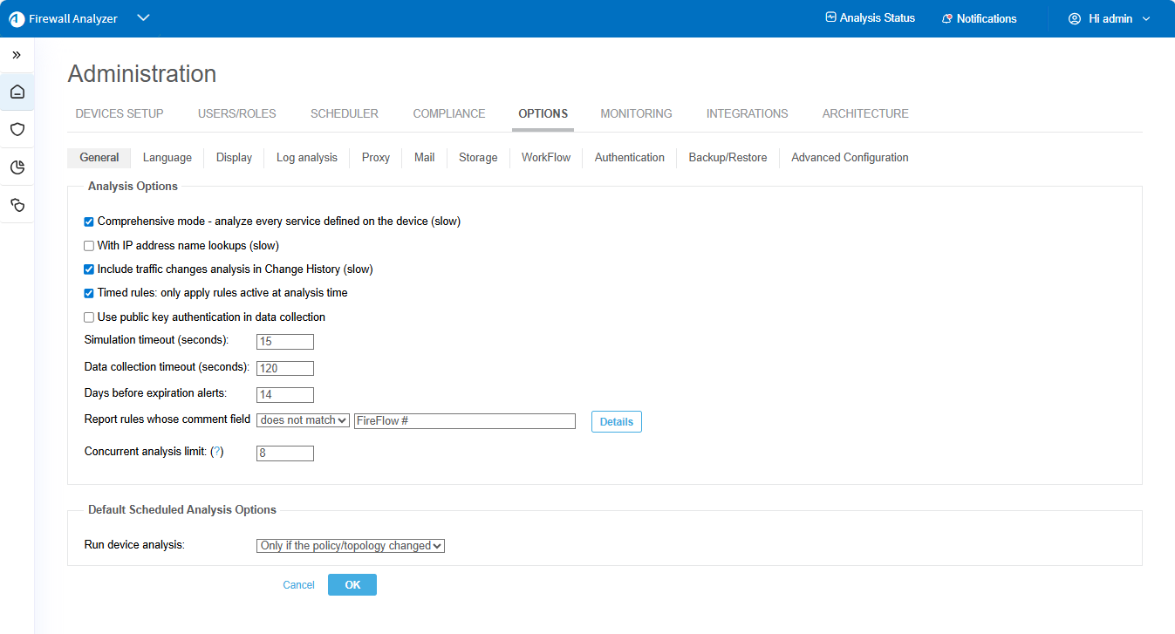Open Notifications bell in header
Viewport: 1175px width, 634px height.
979,18
